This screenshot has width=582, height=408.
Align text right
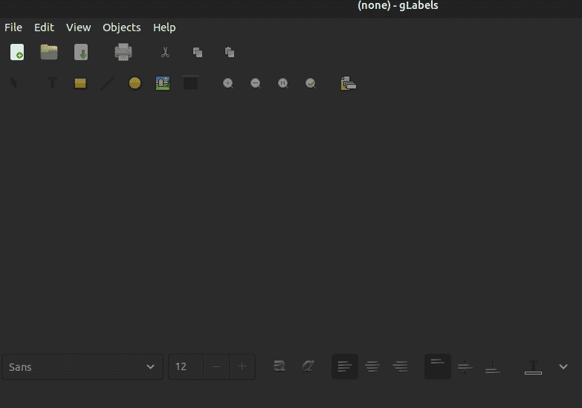click(x=400, y=367)
